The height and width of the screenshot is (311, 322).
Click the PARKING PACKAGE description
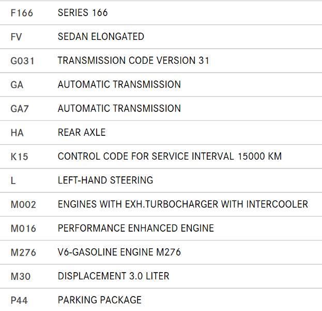99,300
